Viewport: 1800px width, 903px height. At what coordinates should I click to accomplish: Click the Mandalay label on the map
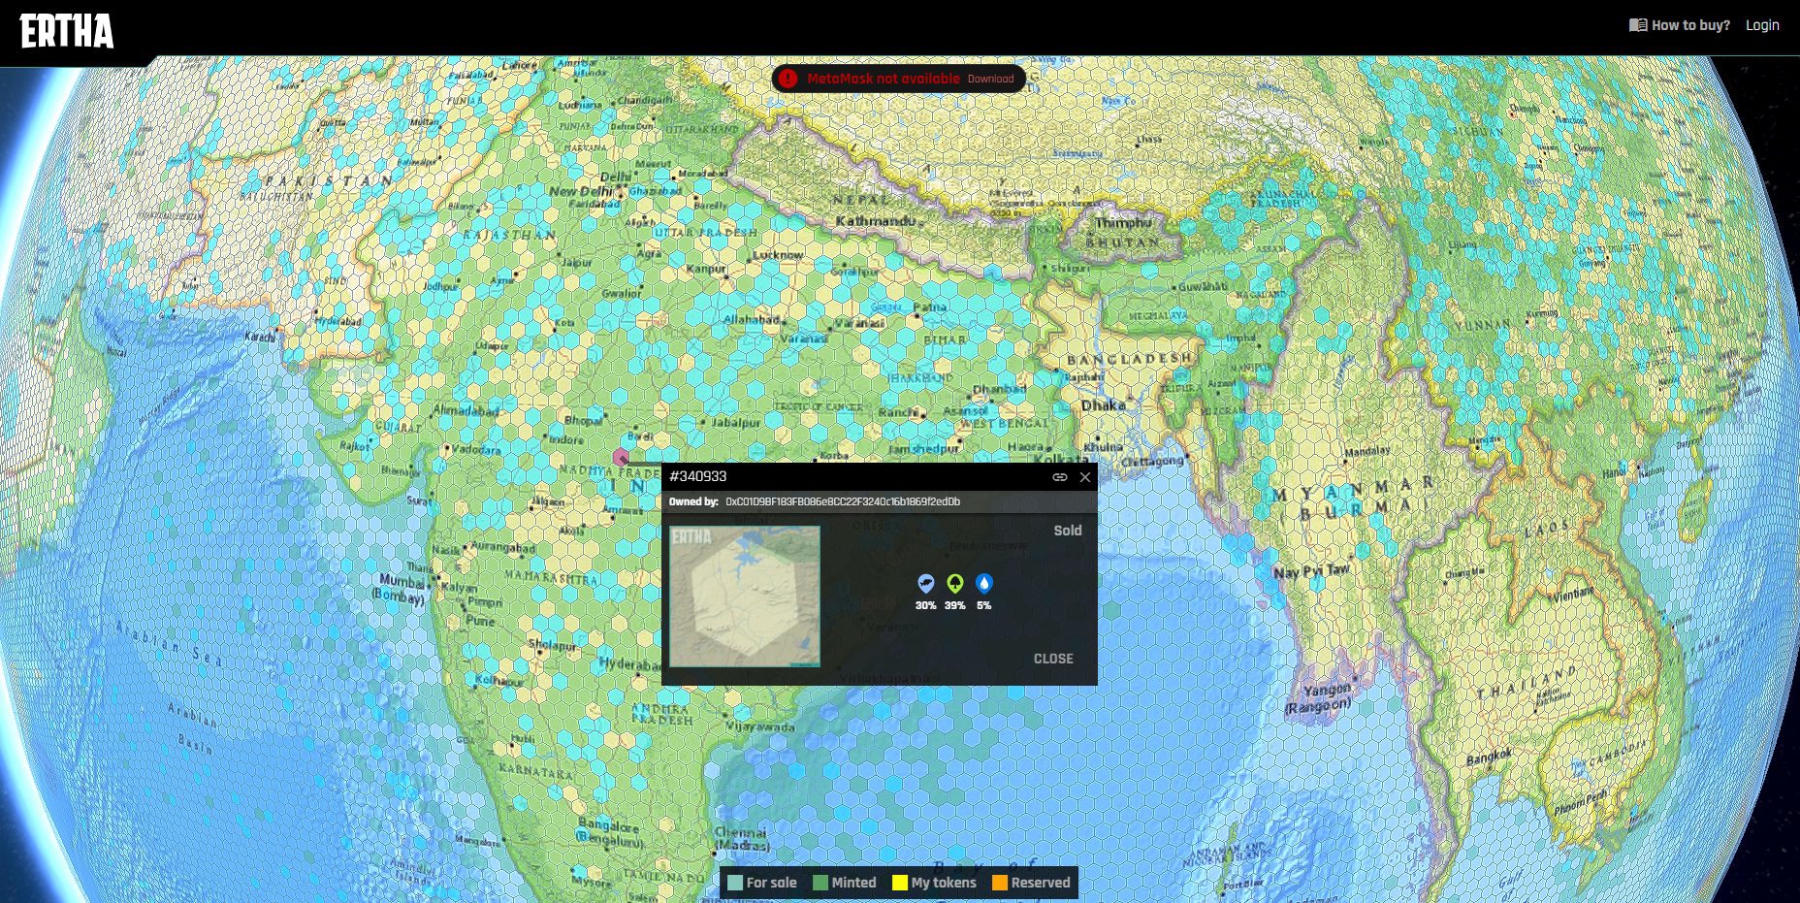point(1367,451)
